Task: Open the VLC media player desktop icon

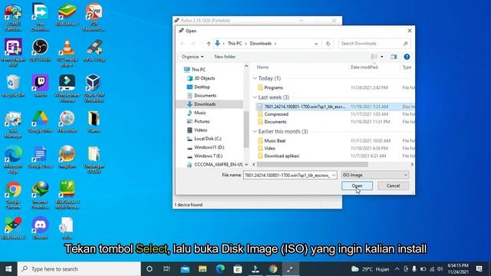Action: point(67,53)
